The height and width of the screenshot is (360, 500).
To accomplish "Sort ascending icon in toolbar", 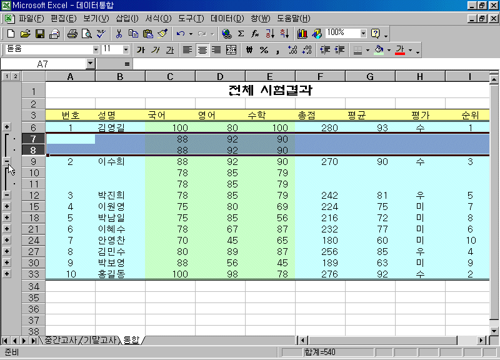I will (x=270, y=34).
